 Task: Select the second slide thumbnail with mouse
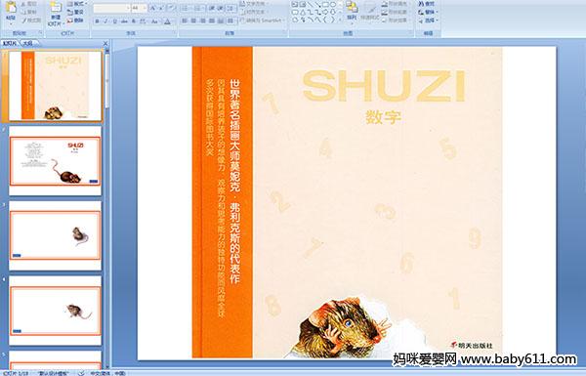56,161
